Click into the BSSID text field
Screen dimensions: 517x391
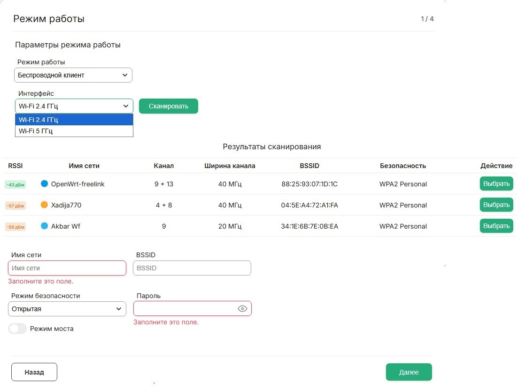(x=192, y=268)
